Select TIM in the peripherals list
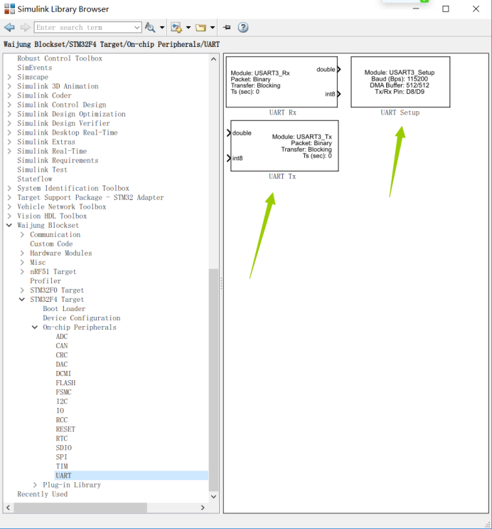492x529 pixels. pyautogui.click(x=62, y=466)
